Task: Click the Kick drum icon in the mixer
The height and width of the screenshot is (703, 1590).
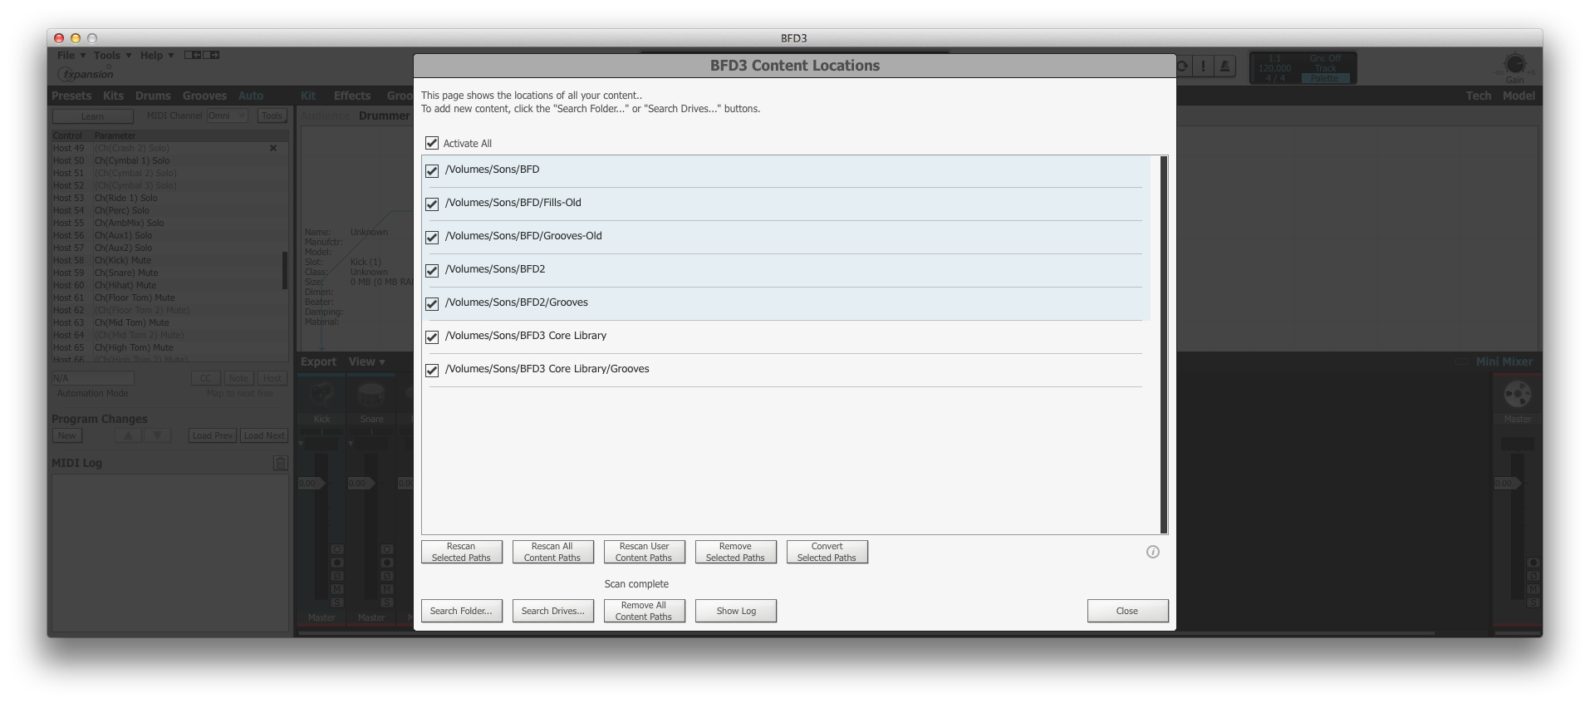Action: pos(321,394)
